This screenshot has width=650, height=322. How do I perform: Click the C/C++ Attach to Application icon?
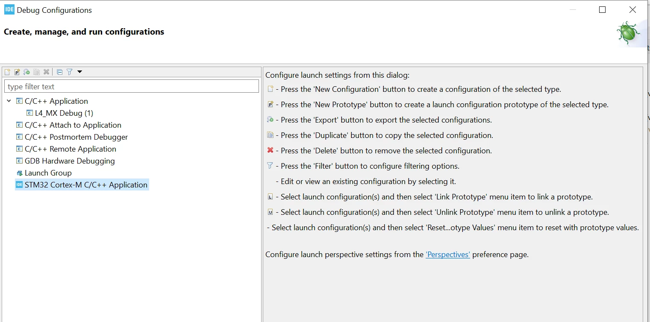(19, 125)
